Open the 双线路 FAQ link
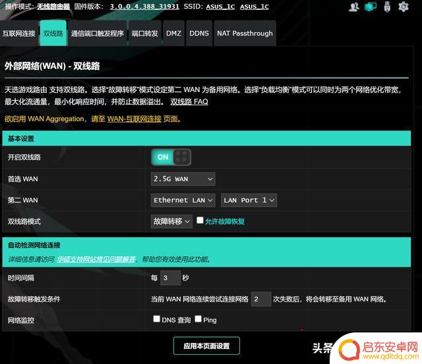 (189, 101)
